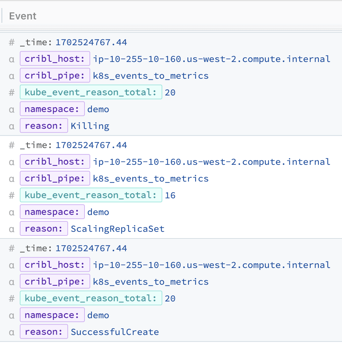Click the Killing reason value
This screenshot has width=342, height=343.
tap(90, 126)
